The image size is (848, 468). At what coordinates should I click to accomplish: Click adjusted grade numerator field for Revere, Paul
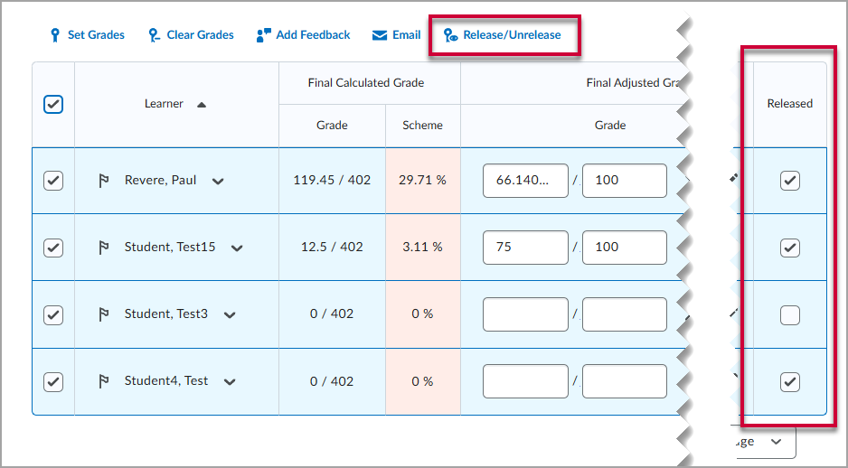point(525,181)
